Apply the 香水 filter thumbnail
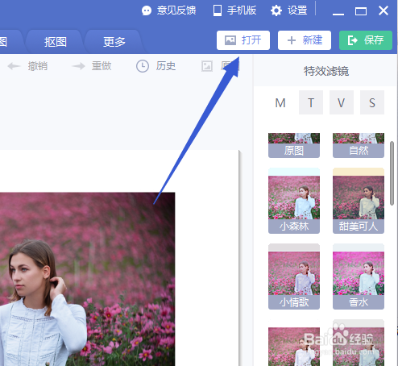 pyautogui.click(x=359, y=277)
